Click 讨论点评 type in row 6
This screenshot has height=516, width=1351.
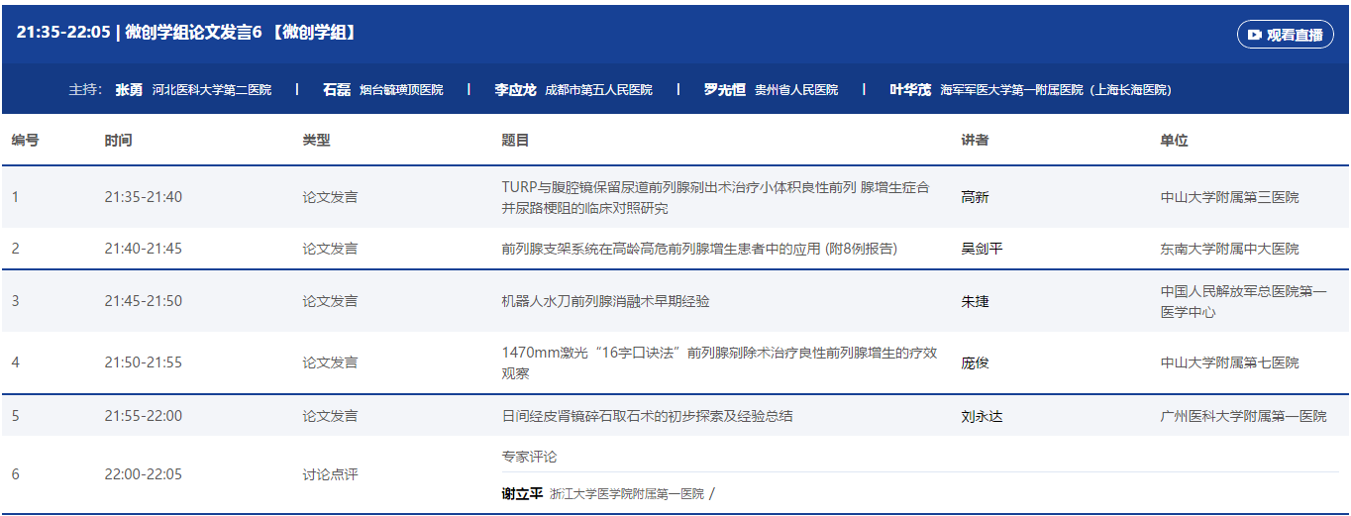coord(330,474)
